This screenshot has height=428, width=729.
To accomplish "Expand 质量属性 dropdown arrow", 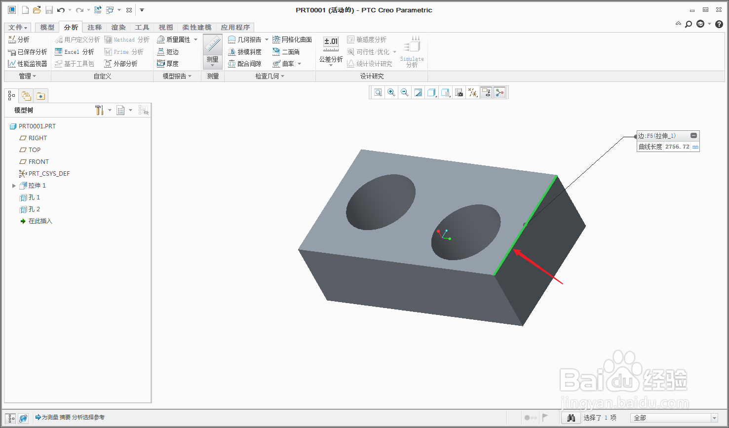I will 196,39.
